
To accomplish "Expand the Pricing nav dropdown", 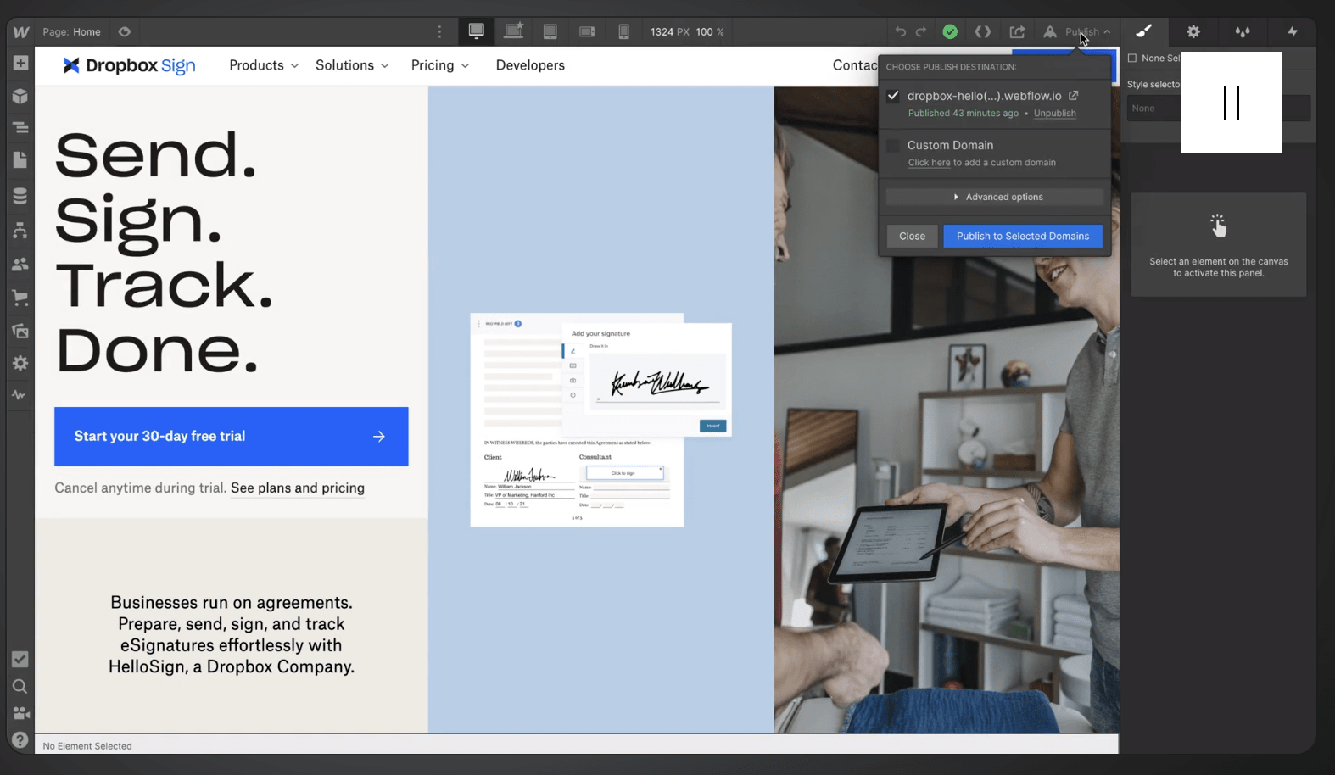I will 439,65.
